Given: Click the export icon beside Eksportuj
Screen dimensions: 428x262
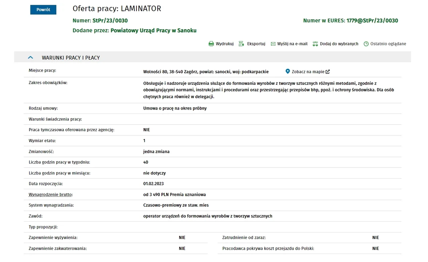Looking at the screenshot, I should click(241, 44).
